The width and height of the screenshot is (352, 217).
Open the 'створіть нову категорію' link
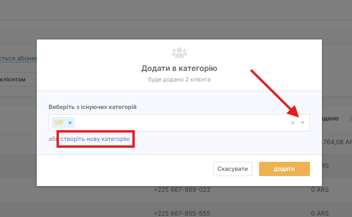(x=95, y=139)
